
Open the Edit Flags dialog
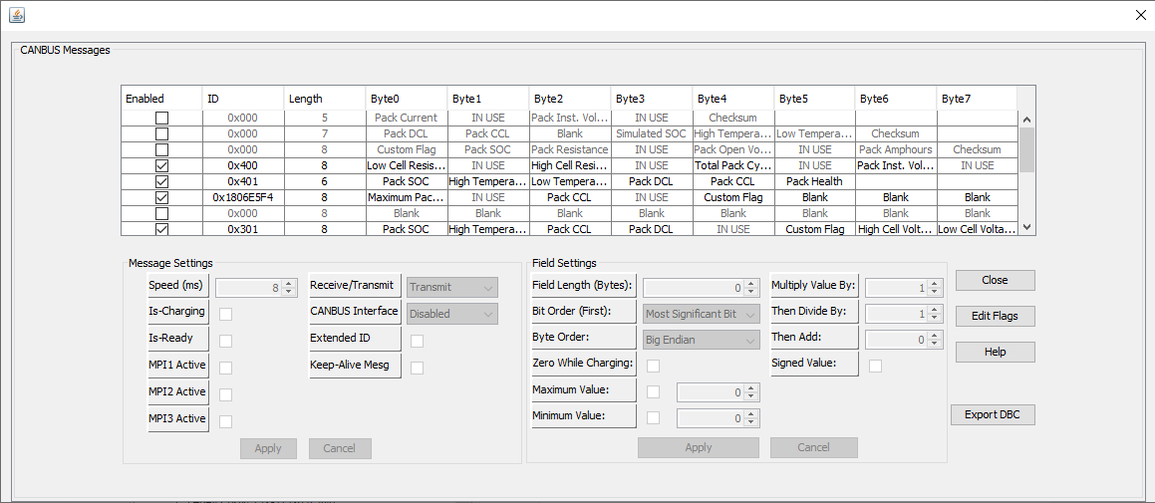pos(995,316)
